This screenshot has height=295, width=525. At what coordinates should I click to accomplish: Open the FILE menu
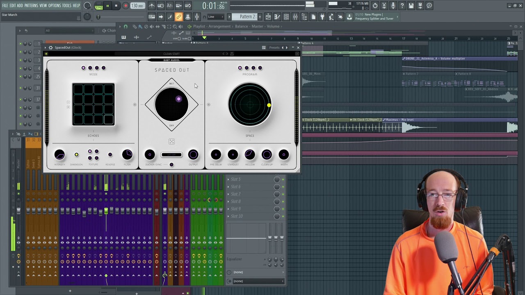5,6
